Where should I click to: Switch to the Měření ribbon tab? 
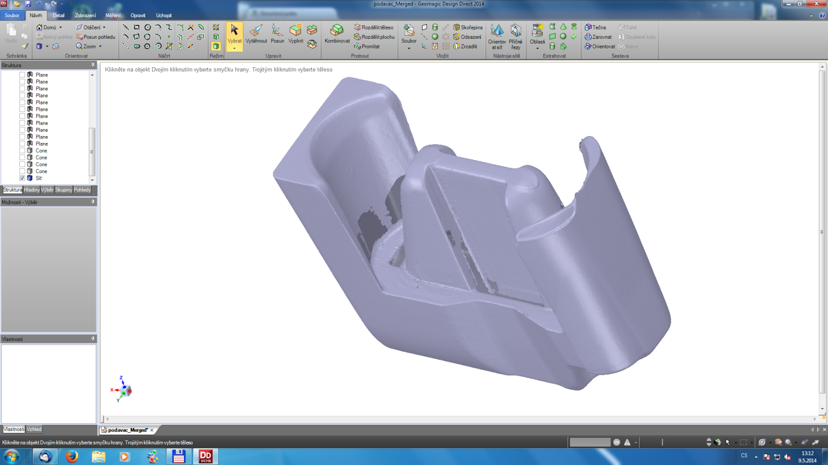[113, 16]
